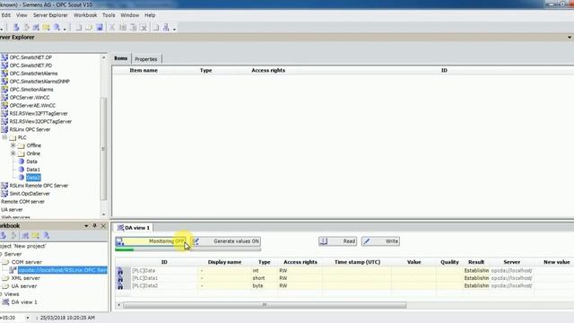This screenshot has height=323, width=574.
Task: Select the Data2 item in server tree
Action: 33,178
